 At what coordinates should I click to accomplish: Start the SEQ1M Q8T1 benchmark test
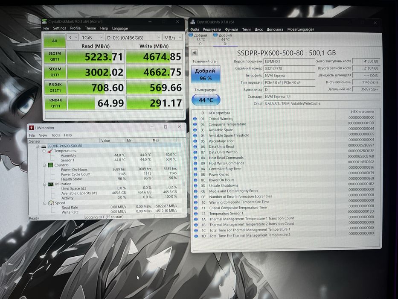[55, 56]
